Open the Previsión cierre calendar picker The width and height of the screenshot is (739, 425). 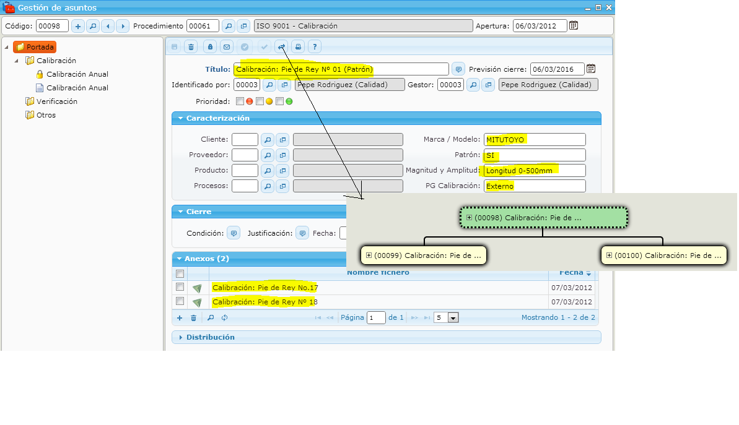591,69
